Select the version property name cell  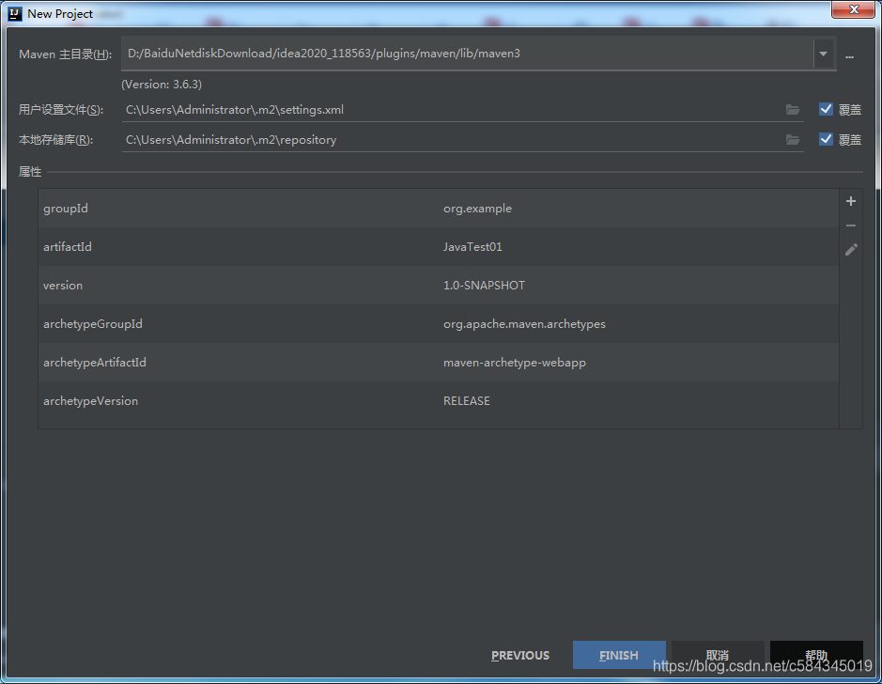pos(239,286)
